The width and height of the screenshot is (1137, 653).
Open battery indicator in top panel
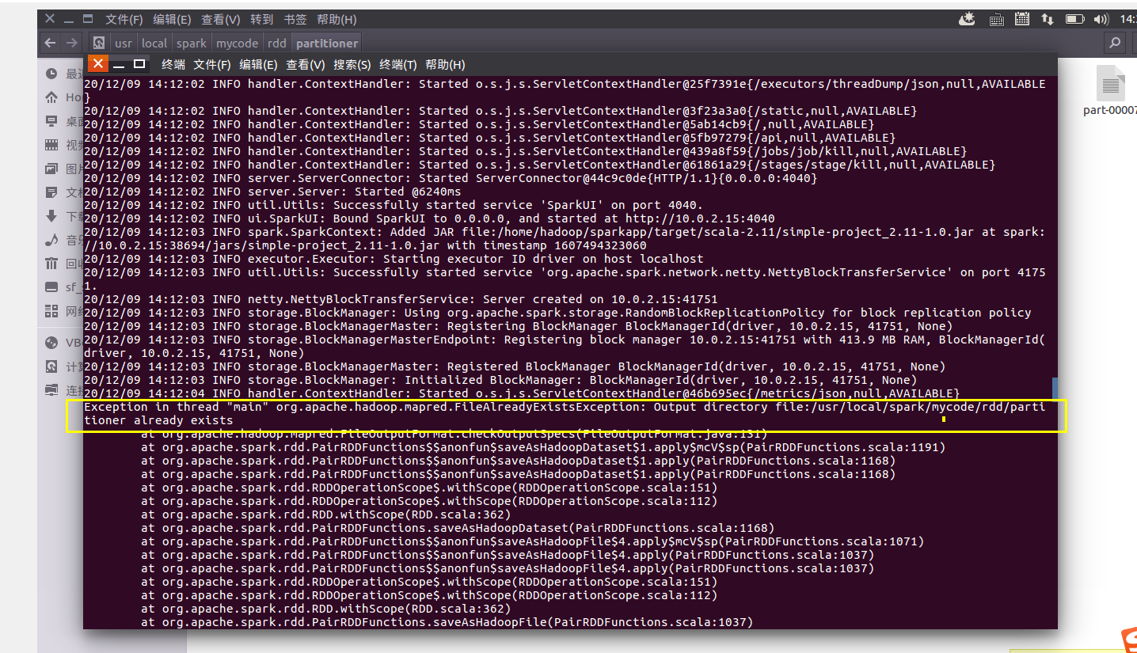point(1074,19)
